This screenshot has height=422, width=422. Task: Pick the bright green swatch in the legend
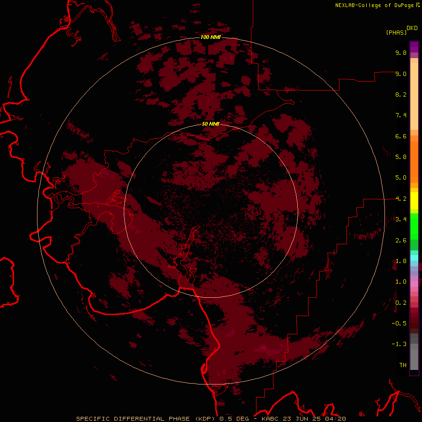click(414, 226)
